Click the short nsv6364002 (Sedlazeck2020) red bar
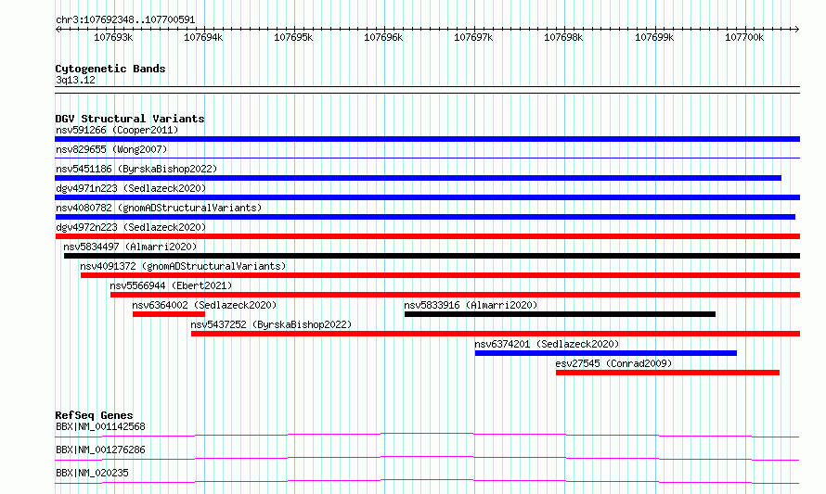 (x=169, y=314)
